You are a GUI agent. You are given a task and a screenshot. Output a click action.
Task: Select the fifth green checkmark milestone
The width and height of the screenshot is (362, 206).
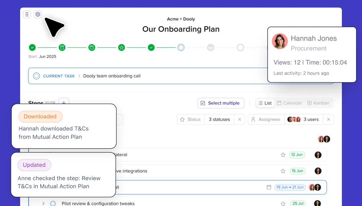(151, 47)
